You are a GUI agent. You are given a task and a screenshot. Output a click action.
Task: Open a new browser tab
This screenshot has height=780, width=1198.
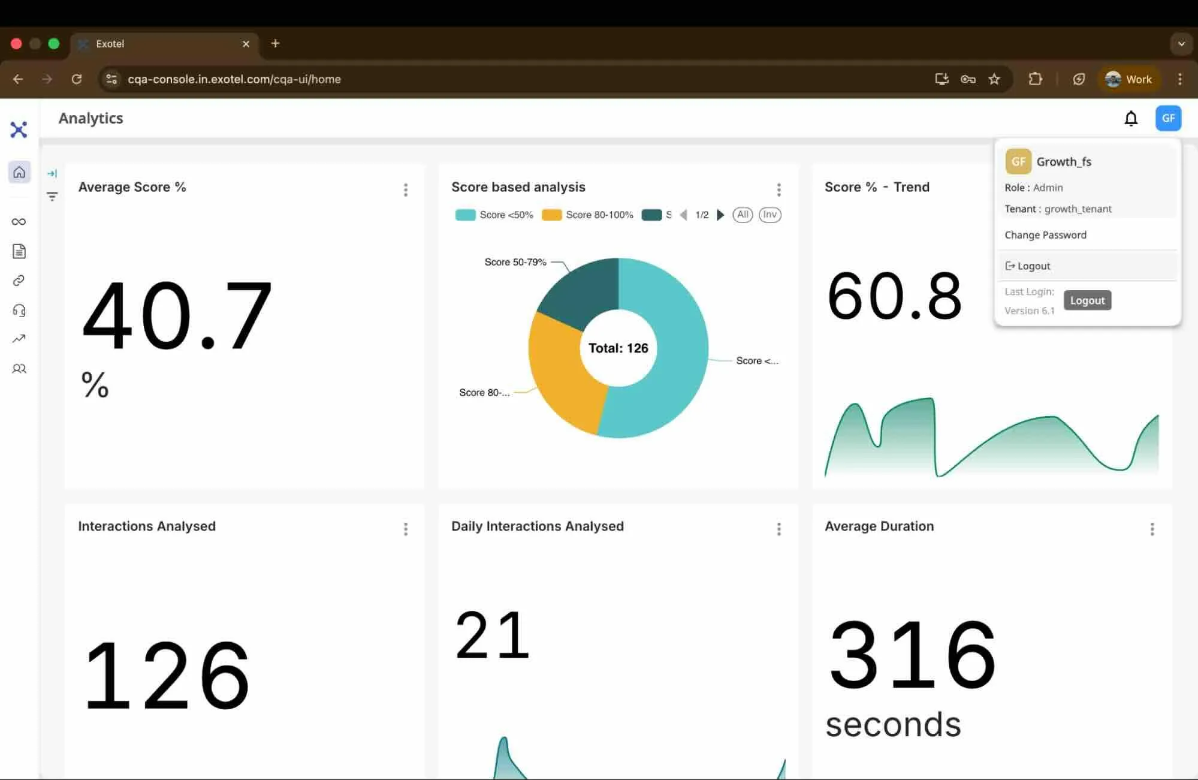[275, 43]
